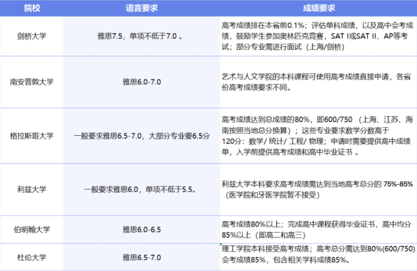Select cell 雅思6.0-7.0

pos(142,82)
